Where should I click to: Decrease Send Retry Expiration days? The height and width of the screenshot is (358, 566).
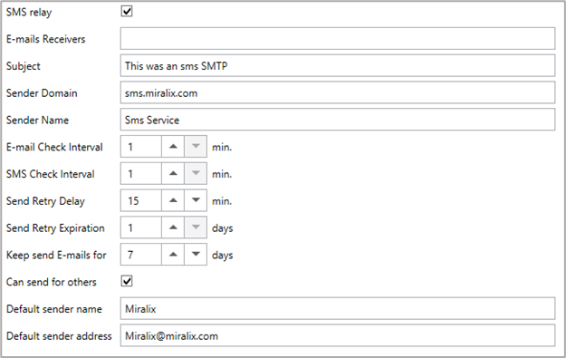(x=196, y=227)
